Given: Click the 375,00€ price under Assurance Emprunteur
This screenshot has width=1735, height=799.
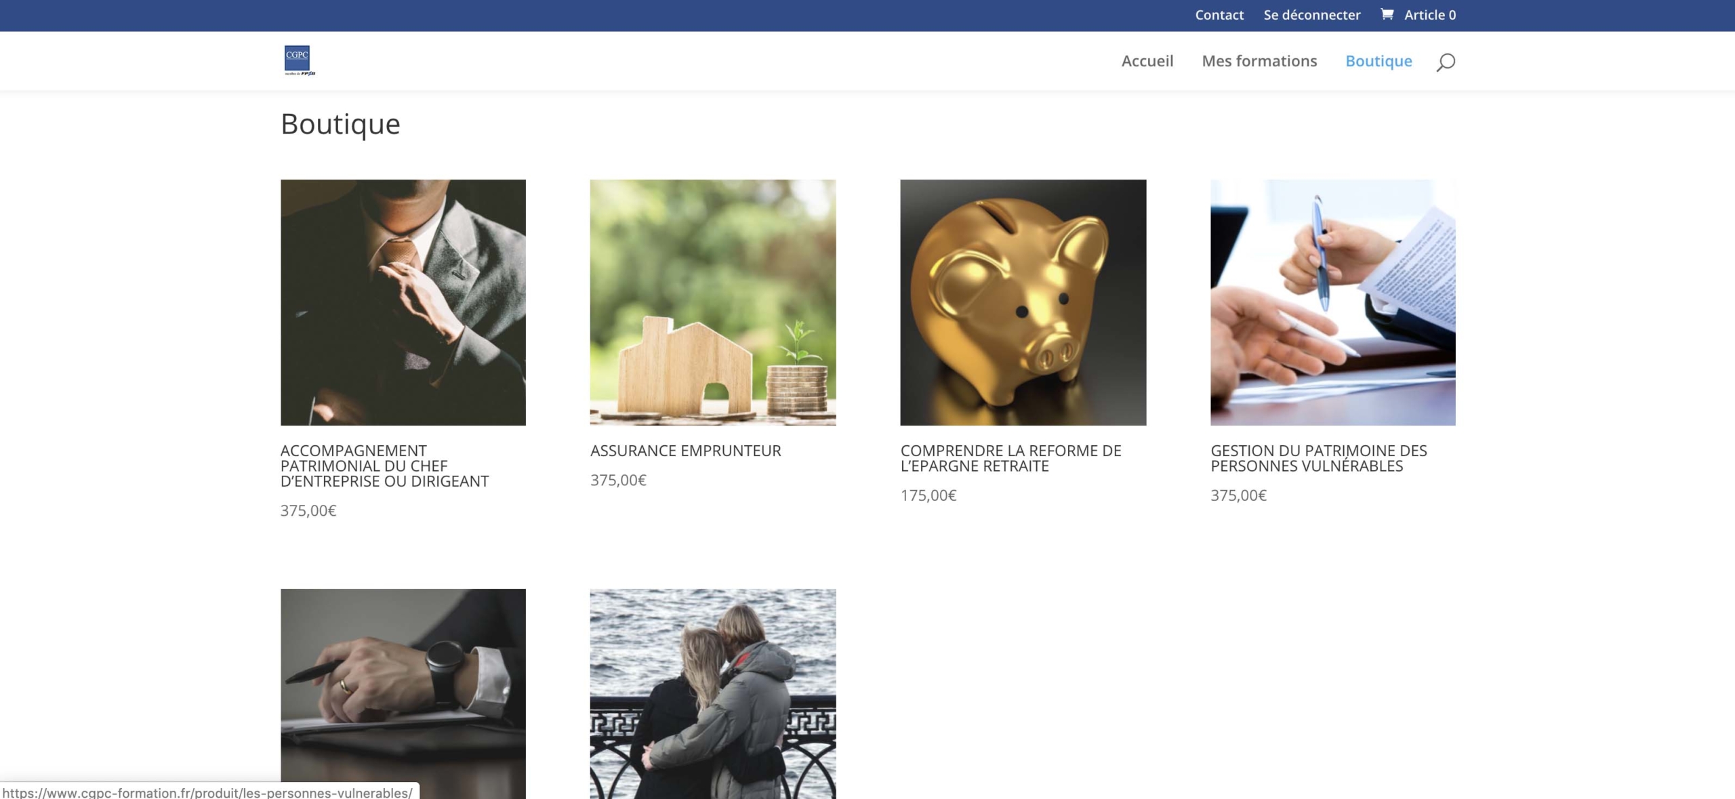Looking at the screenshot, I should (x=618, y=480).
